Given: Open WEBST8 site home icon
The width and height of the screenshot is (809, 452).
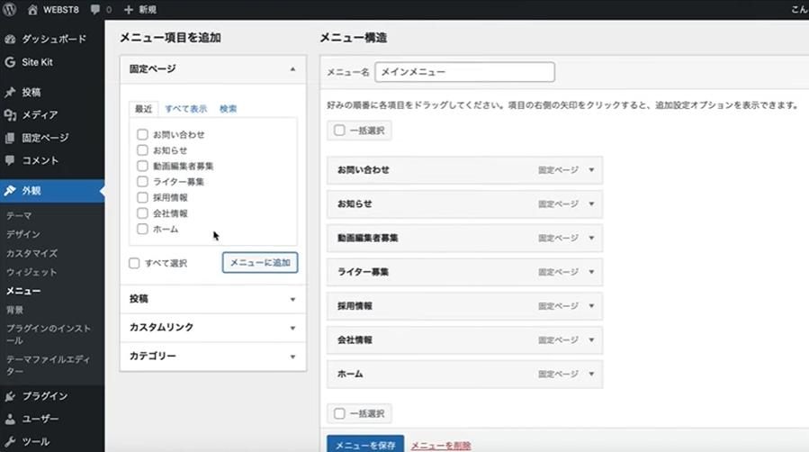Looking at the screenshot, I should [32, 9].
